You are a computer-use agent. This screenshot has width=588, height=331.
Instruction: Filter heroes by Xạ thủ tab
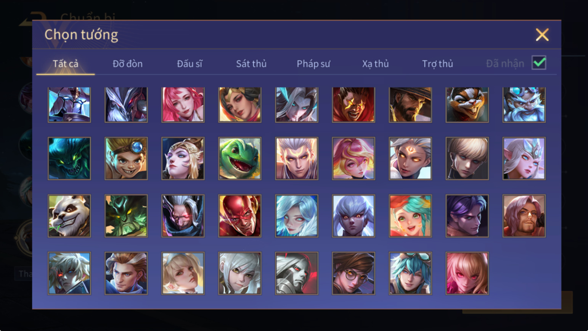point(376,64)
